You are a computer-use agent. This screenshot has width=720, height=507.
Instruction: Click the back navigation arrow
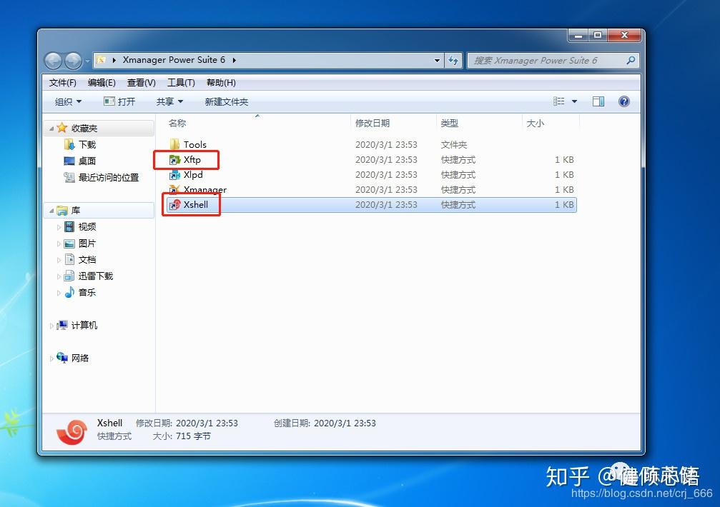click(x=53, y=60)
